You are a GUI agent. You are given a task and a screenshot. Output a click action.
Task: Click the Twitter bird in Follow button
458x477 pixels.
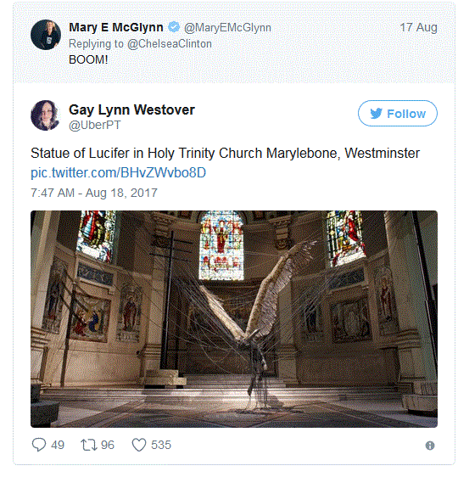coord(376,114)
